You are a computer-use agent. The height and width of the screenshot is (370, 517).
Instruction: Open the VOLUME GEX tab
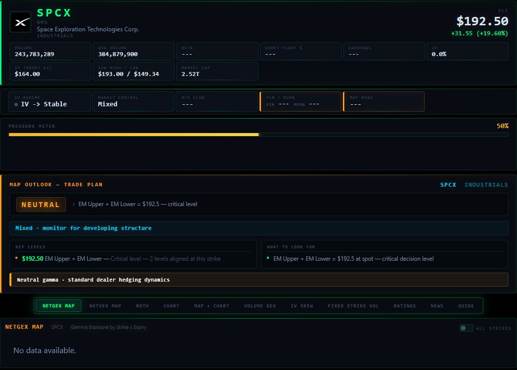pos(260,306)
